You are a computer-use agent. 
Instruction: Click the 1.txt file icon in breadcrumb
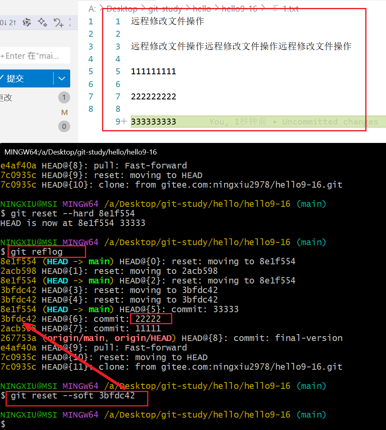[x=275, y=8]
